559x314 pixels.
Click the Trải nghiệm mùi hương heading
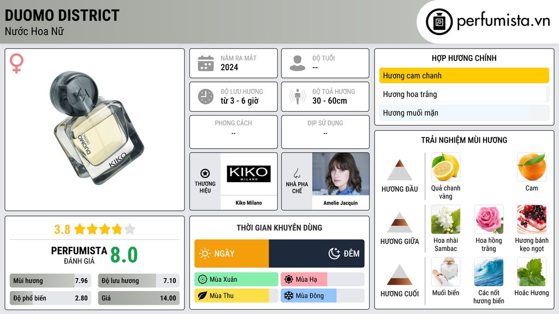tap(464, 140)
